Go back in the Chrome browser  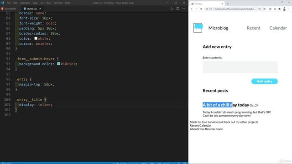click(192, 9)
